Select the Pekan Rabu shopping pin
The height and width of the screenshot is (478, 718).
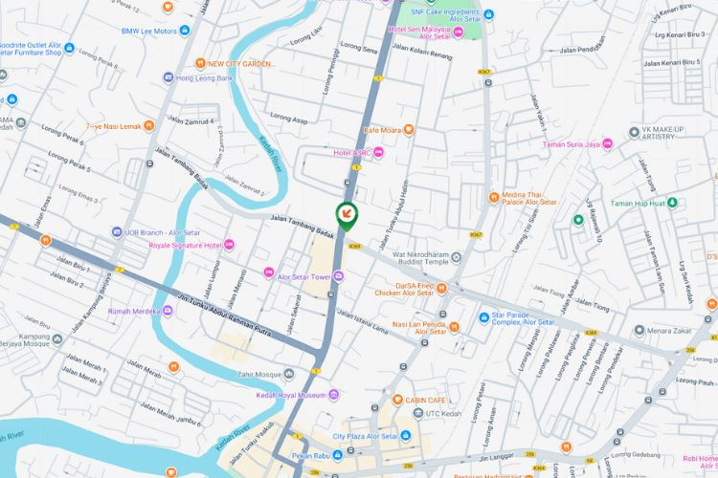[x=338, y=455]
